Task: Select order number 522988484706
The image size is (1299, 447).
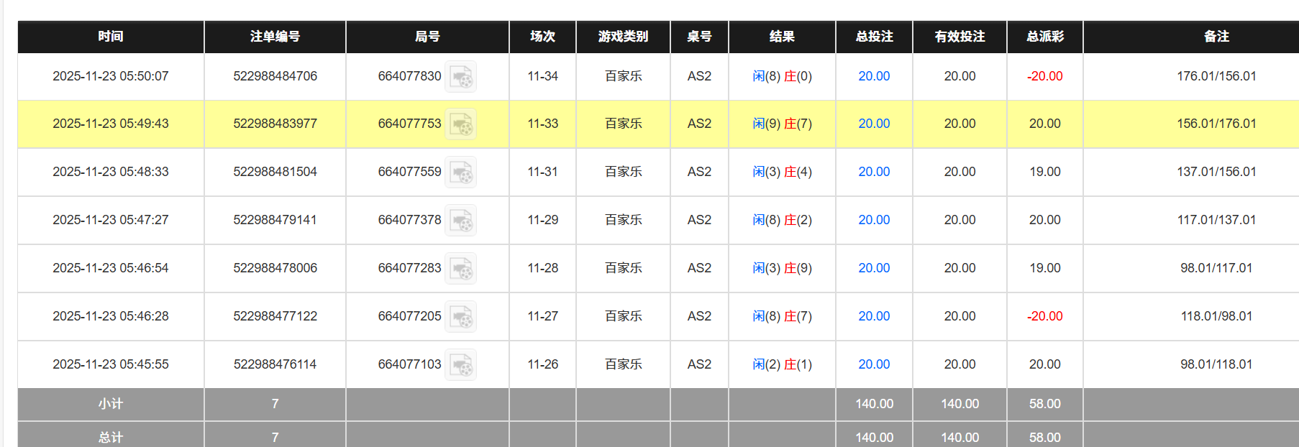Action: tap(275, 76)
